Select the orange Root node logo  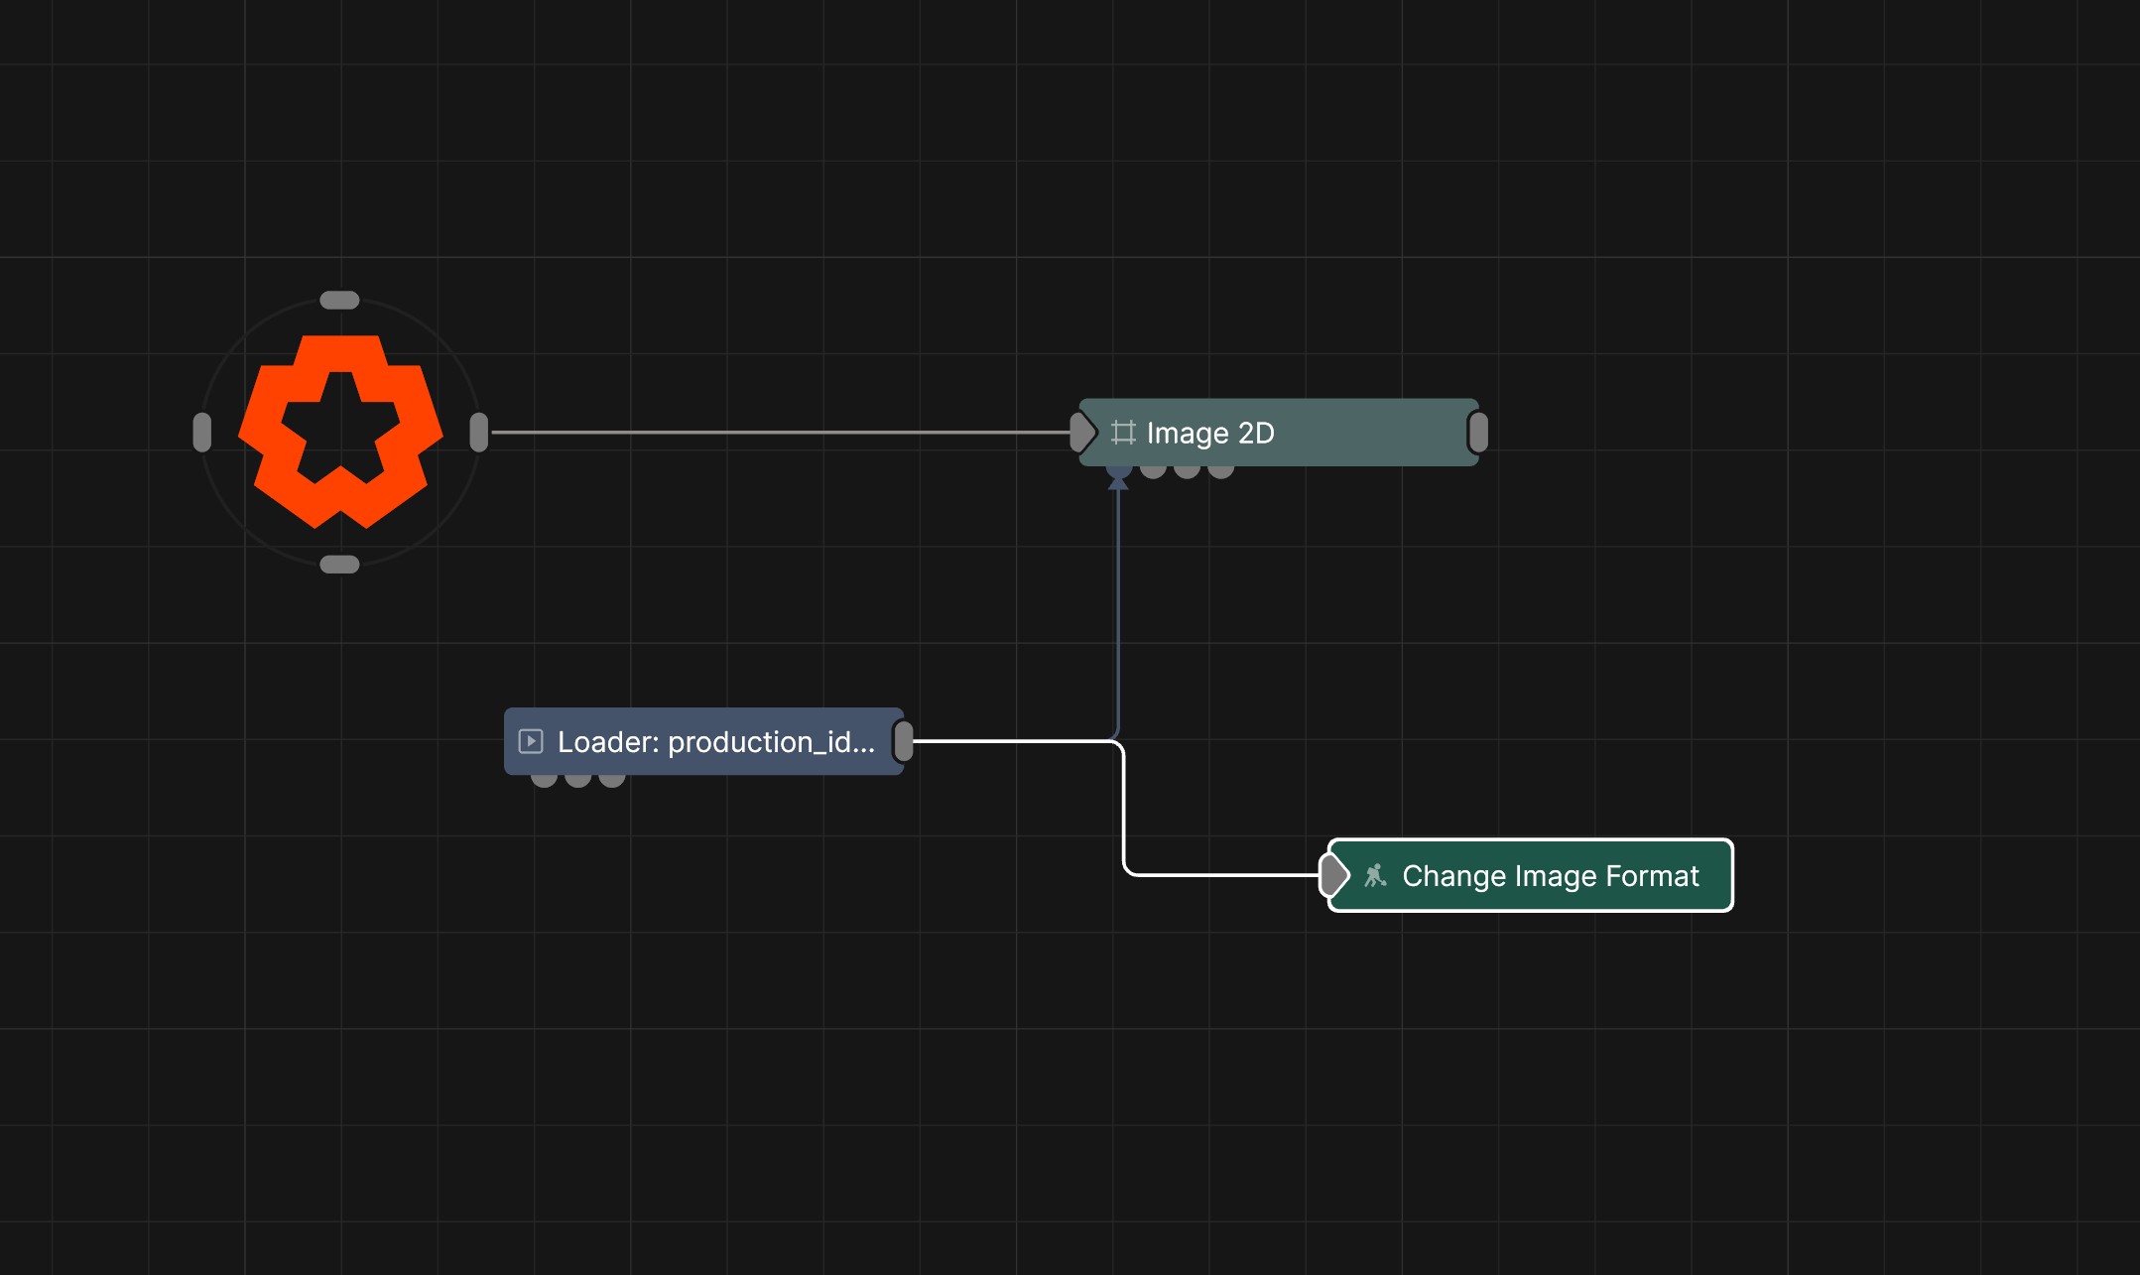(340, 432)
